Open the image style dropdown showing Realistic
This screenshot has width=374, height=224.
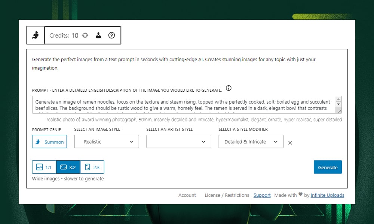point(107,142)
